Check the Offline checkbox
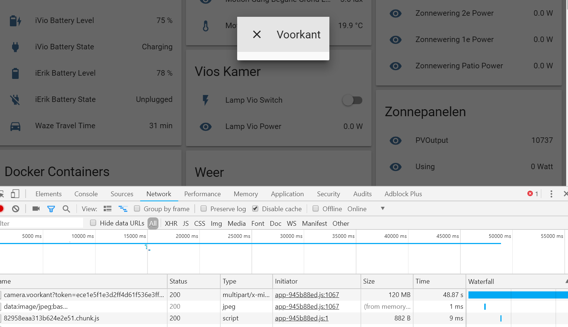 (315, 208)
